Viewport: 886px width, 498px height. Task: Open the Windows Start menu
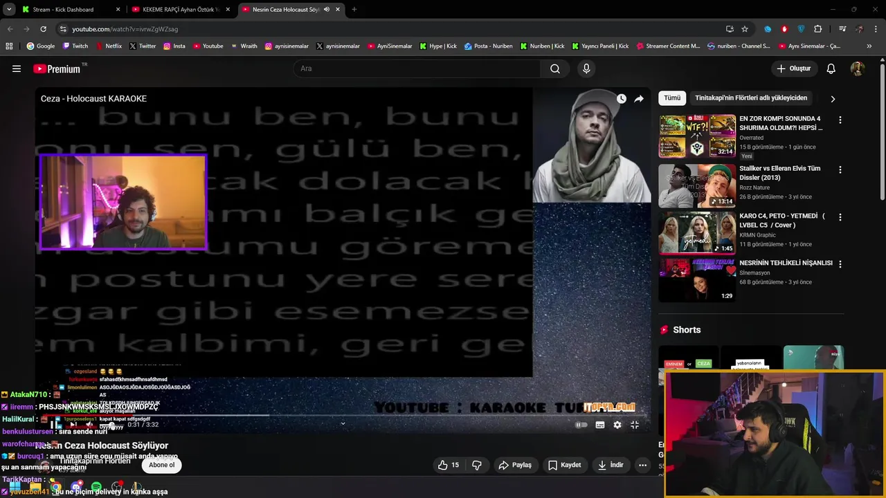tap(15, 487)
